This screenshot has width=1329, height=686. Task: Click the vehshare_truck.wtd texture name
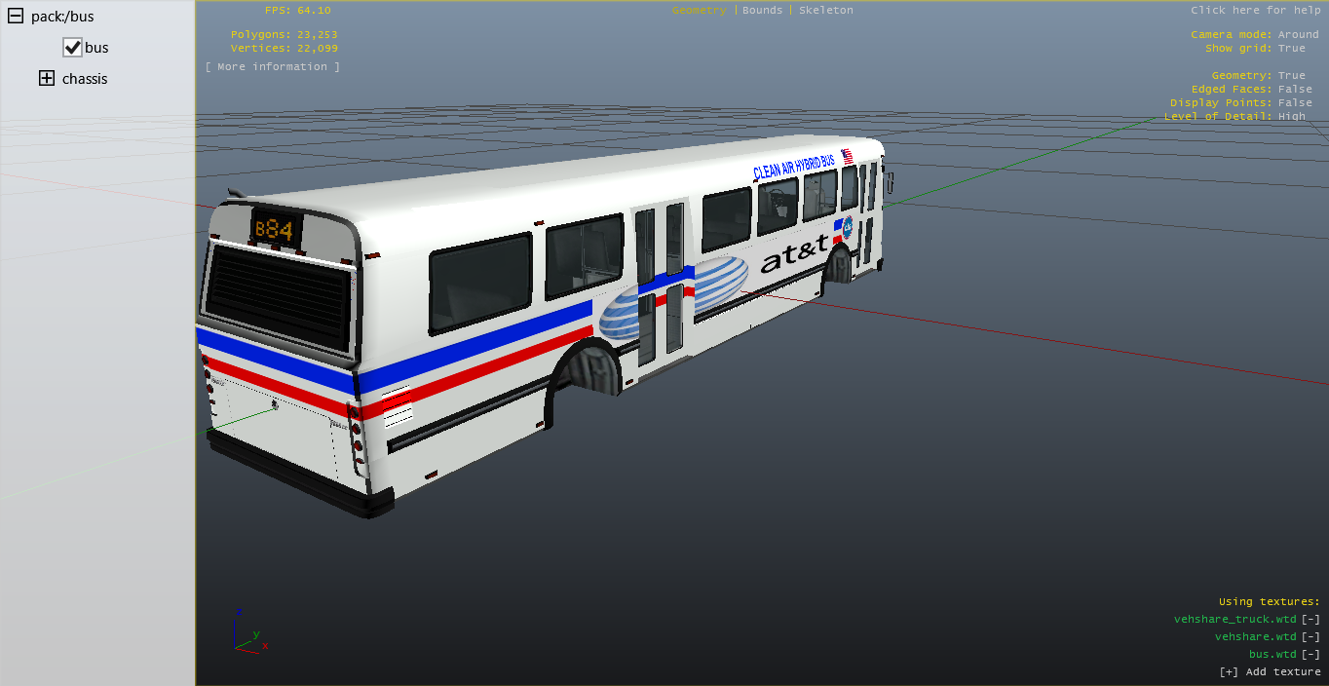click(1235, 619)
